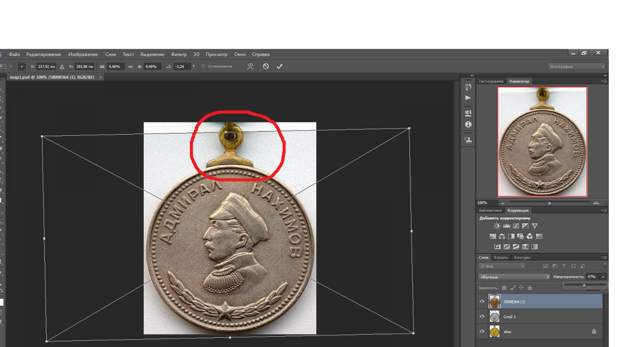
Task: Switch to the Каналы tab
Action: 501,258
